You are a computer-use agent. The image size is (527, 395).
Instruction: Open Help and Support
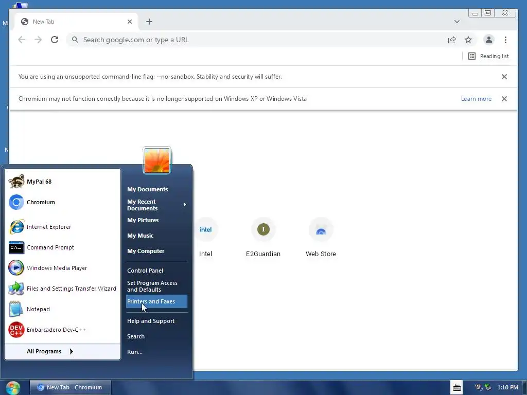(151, 321)
